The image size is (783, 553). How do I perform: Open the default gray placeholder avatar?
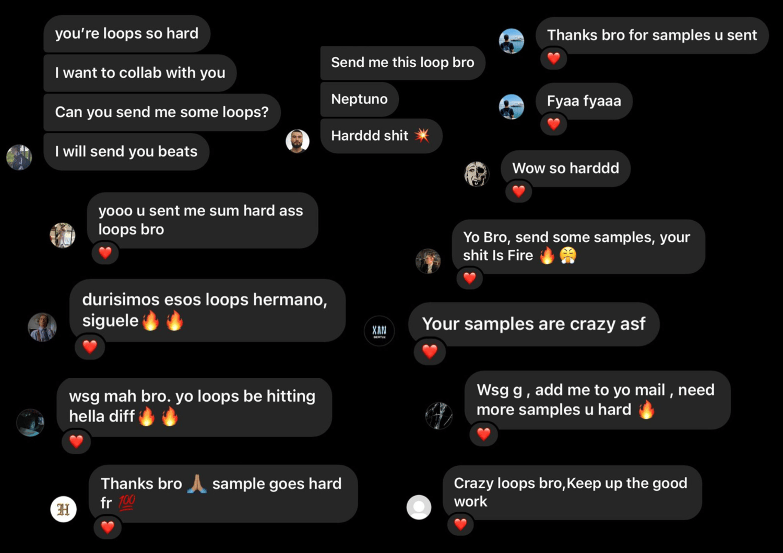(x=419, y=507)
